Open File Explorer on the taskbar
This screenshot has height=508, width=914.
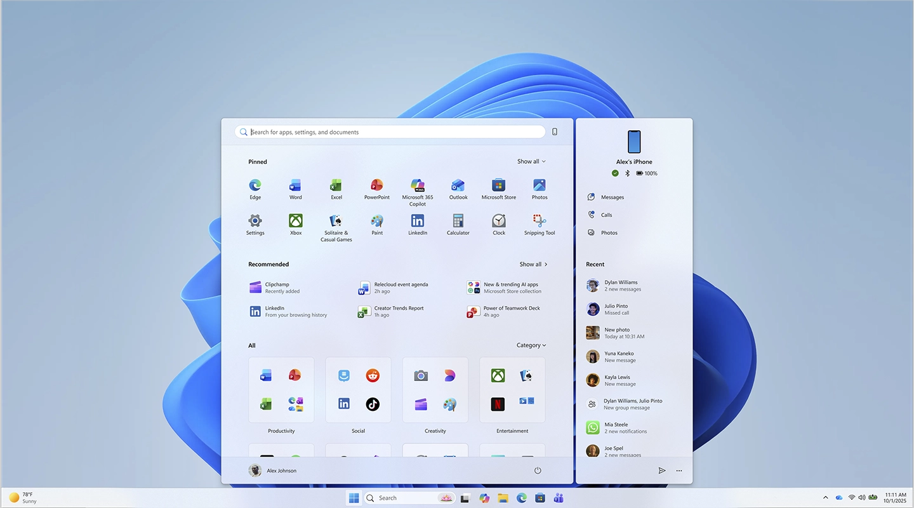click(503, 498)
